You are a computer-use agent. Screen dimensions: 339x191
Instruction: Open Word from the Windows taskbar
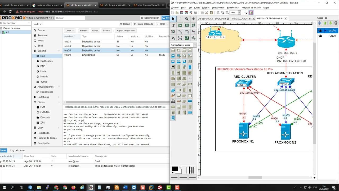[125, 188]
